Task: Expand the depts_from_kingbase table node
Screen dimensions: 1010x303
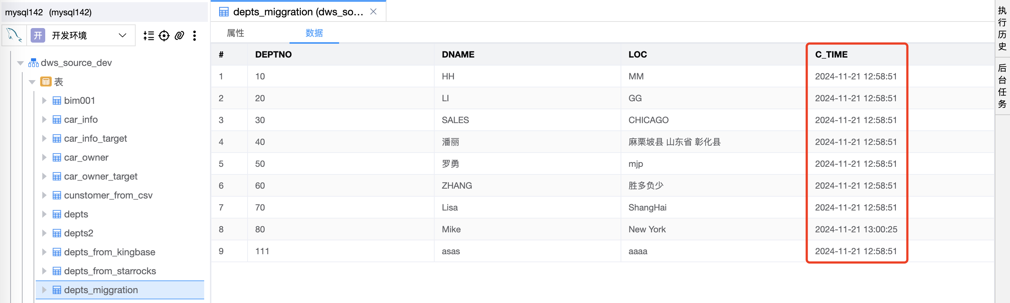Action: (x=44, y=252)
